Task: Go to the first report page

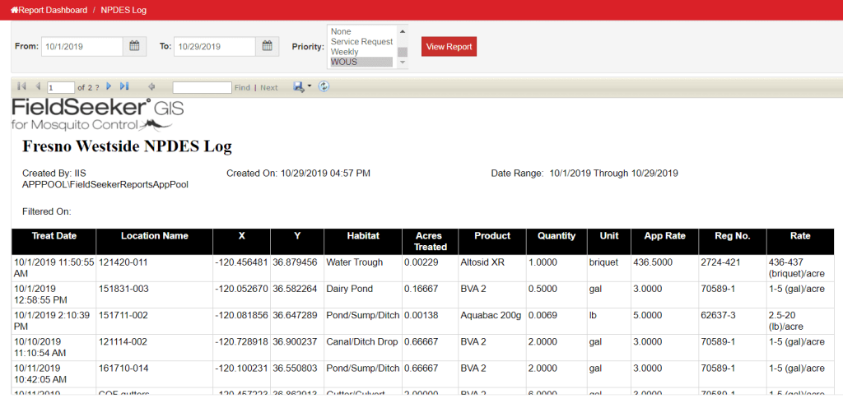Action: pyautogui.click(x=22, y=86)
